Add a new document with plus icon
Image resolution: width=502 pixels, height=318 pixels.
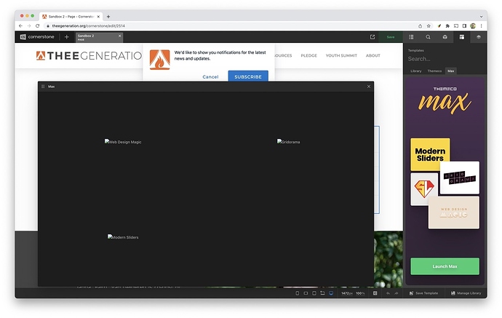(x=67, y=36)
